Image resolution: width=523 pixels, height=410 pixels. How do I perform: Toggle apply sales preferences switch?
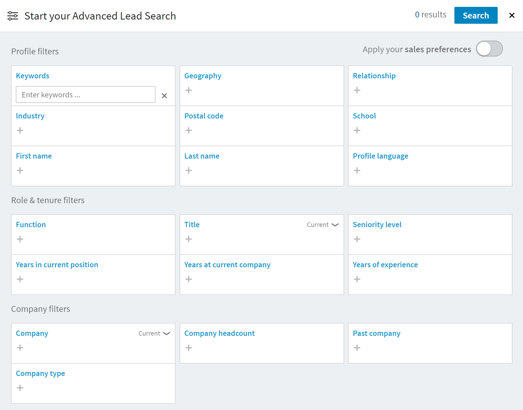(x=489, y=49)
